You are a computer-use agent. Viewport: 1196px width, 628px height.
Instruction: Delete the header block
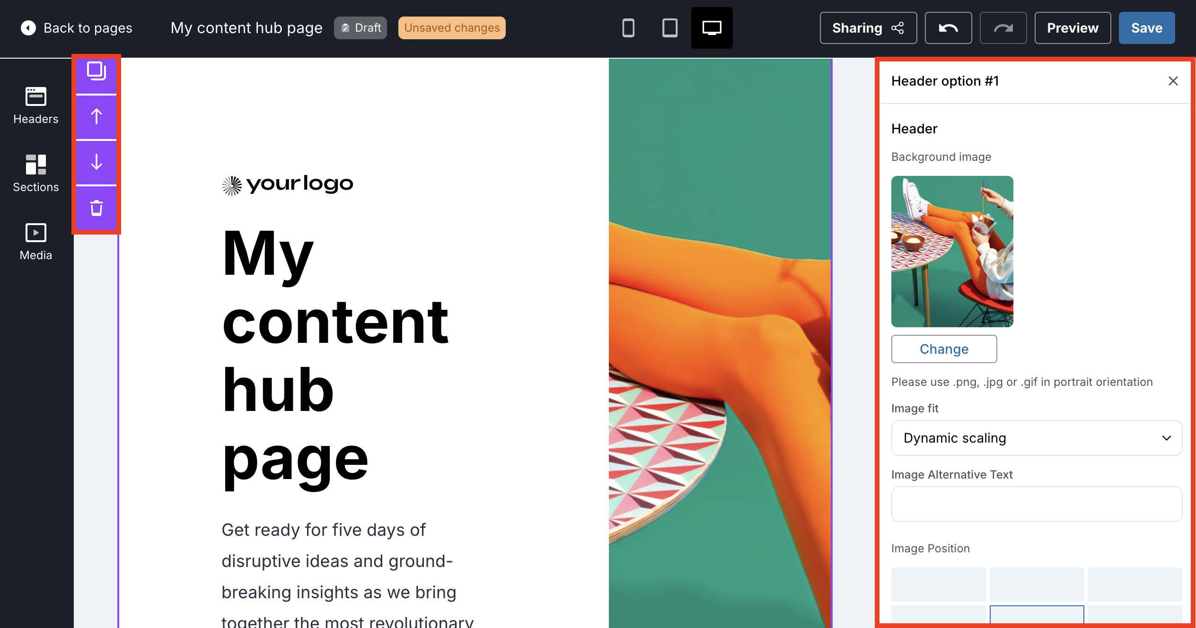click(97, 208)
